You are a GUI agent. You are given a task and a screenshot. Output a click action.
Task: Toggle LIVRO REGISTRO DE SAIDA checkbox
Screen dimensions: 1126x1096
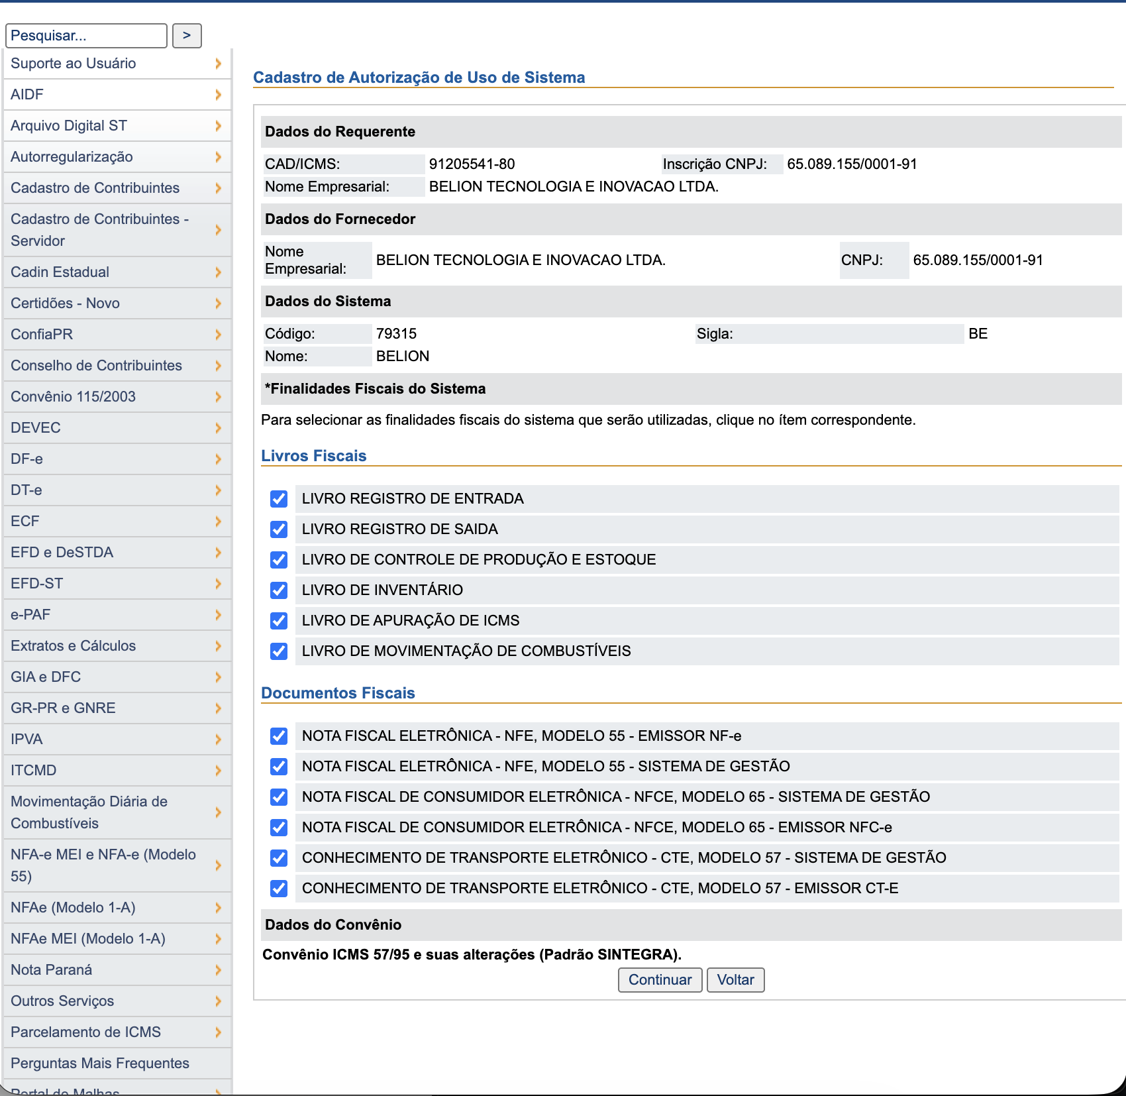click(279, 529)
